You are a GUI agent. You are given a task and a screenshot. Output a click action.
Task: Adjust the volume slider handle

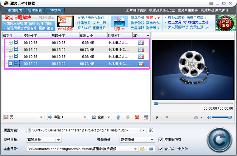(230, 117)
